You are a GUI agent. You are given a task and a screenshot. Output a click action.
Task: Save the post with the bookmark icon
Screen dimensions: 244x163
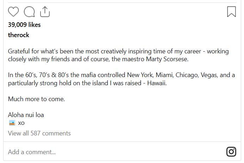click(x=231, y=12)
